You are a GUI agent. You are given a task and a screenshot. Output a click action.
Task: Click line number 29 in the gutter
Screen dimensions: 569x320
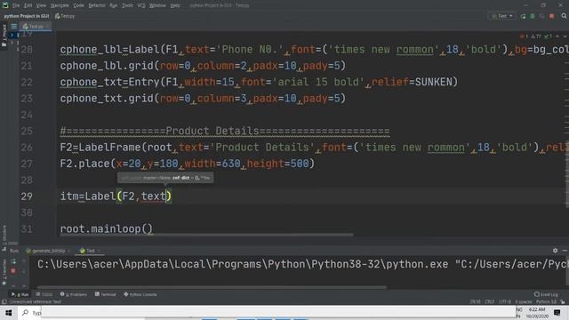pyautogui.click(x=27, y=196)
